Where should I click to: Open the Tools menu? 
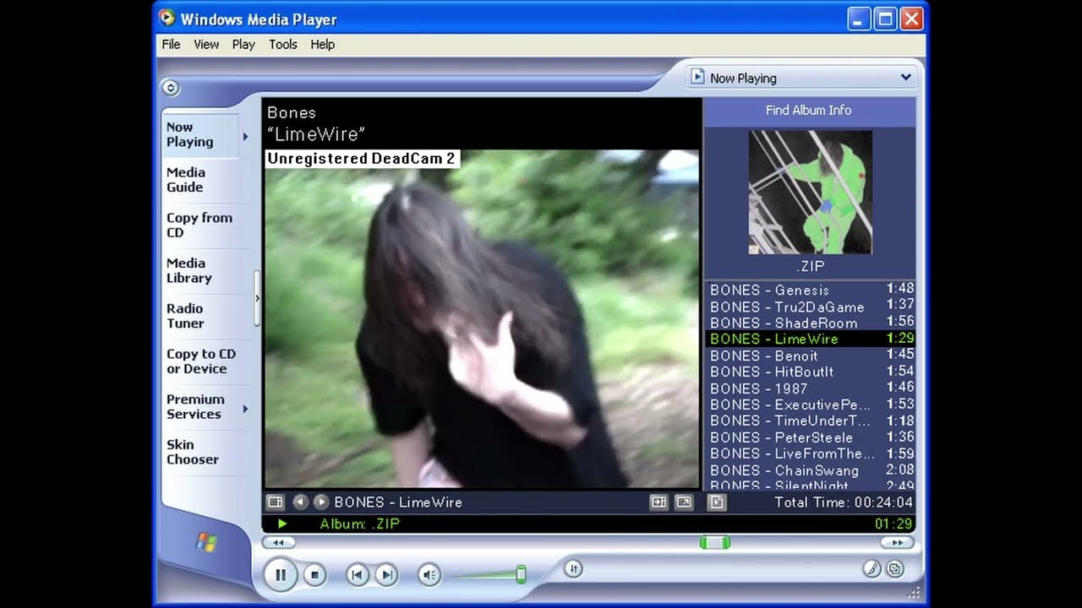coord(283,44)
